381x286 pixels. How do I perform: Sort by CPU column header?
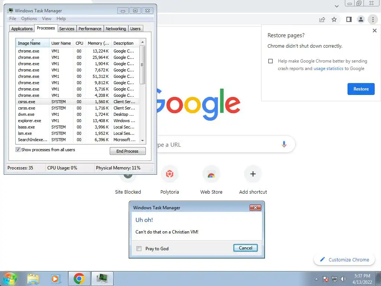click(x=79, y=43)
